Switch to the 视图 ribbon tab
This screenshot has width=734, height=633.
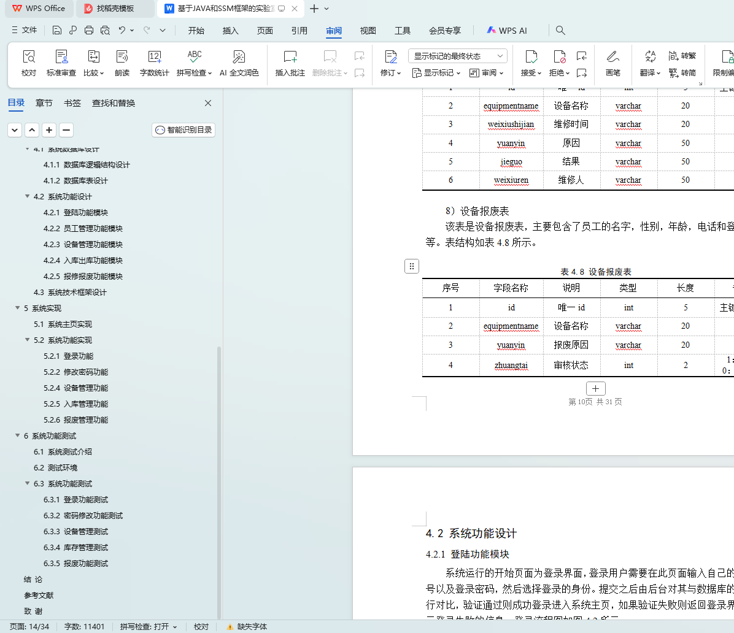(x=368, y=31)
